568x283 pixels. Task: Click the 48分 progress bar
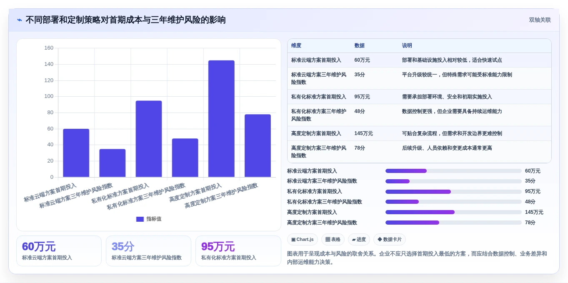pyautogui.click(x=453, y=202)
